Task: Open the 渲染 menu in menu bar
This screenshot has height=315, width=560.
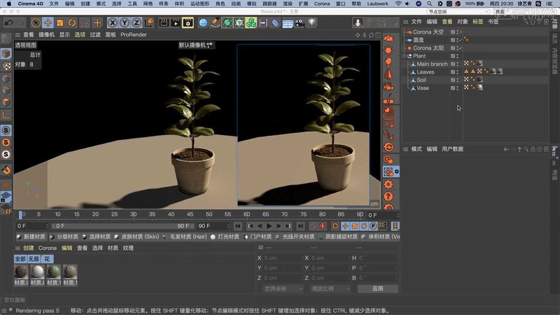Action: click(288, 4)
